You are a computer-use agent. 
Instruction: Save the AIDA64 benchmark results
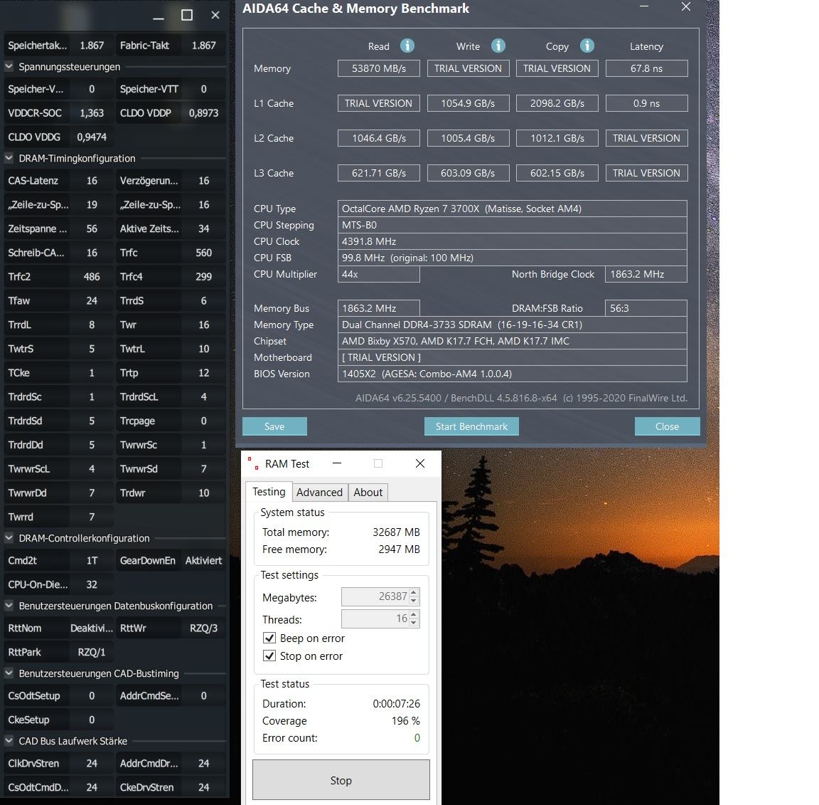click(x=274, y=426)
